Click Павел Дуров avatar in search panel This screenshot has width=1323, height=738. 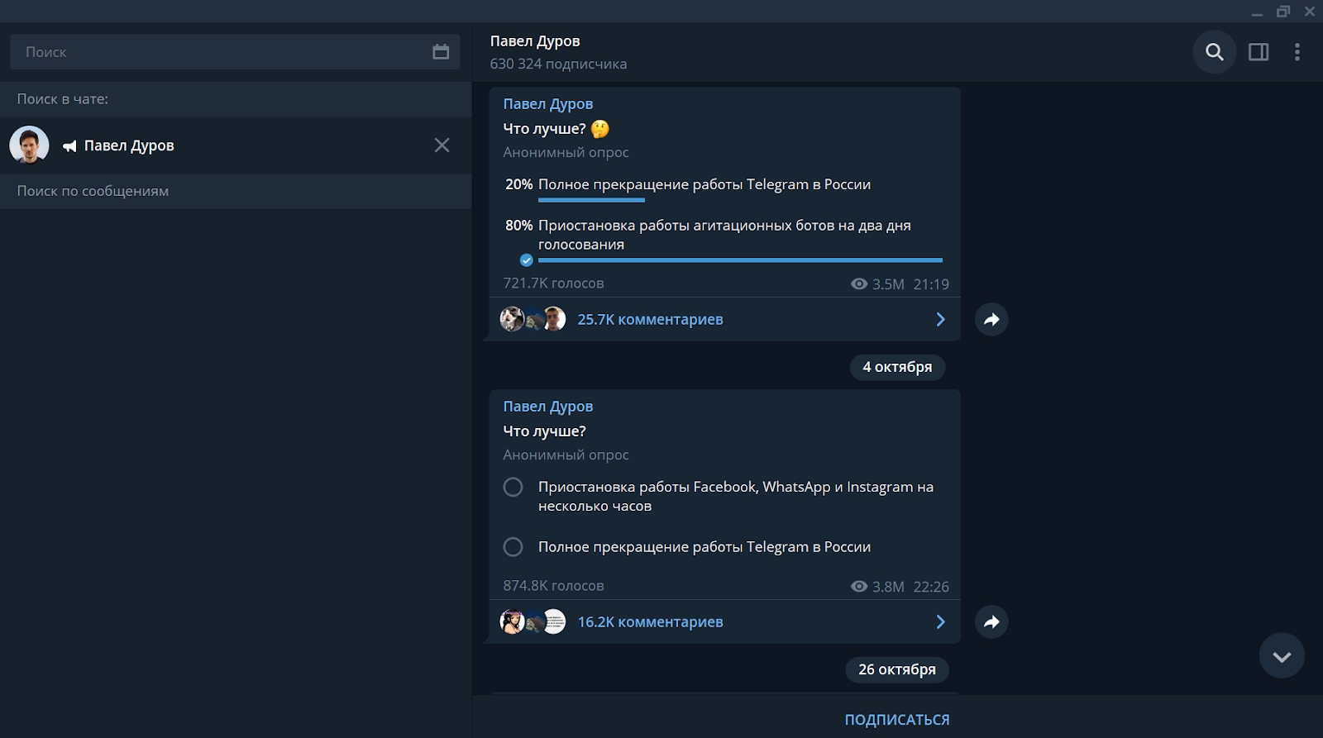(x=29, y=145)
